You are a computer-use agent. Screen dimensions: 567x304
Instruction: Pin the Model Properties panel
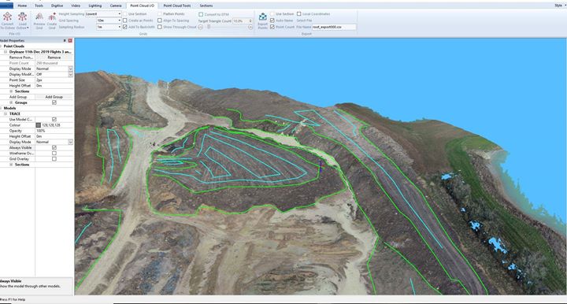[x=65, y=40]
